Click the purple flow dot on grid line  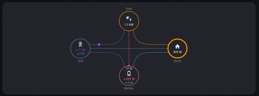[99, 44]
